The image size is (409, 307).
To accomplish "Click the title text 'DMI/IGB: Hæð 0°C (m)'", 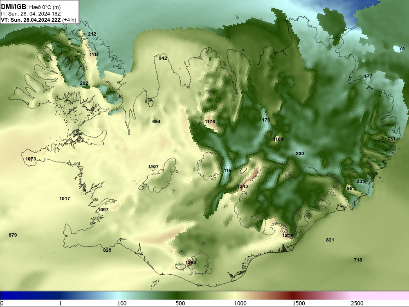I will coord(31,7).
